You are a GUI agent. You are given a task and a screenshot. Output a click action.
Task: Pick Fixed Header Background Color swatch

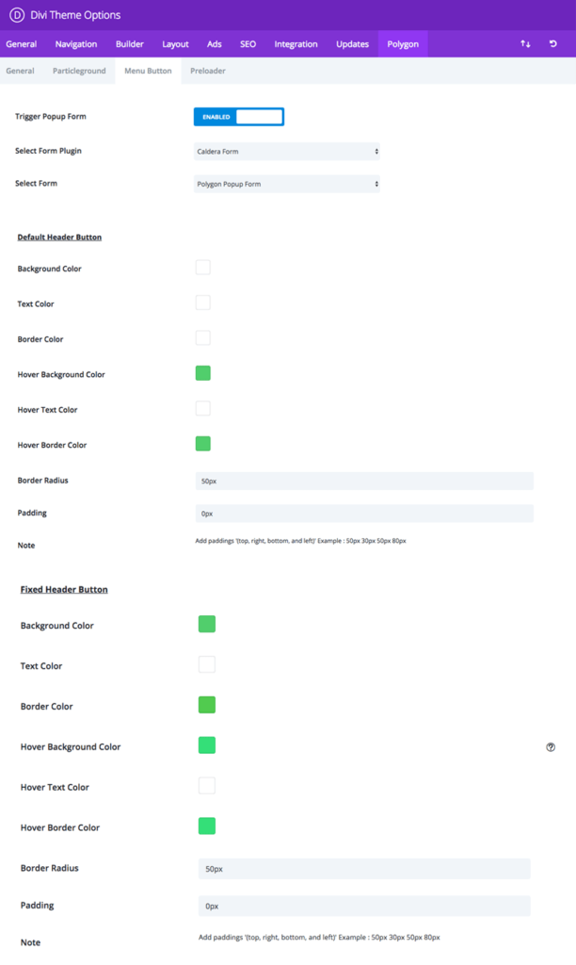[x=207, y=624]
